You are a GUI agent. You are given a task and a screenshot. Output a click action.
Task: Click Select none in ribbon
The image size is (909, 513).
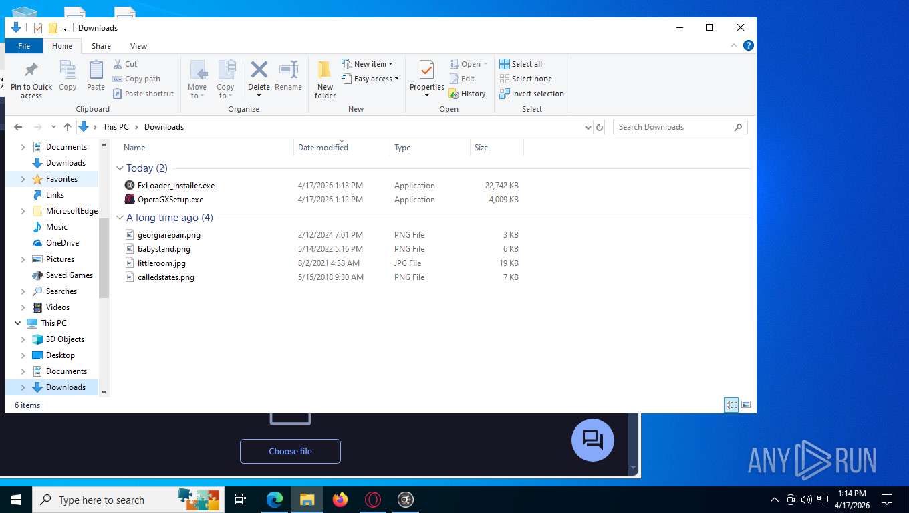point(526,79)
